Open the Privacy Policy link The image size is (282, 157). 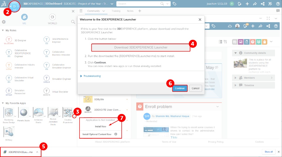tap(216, 142)
